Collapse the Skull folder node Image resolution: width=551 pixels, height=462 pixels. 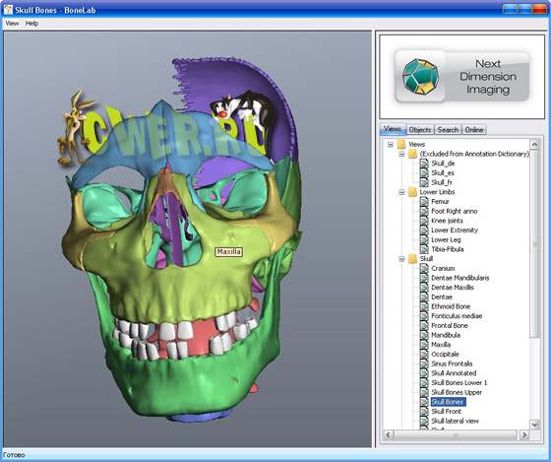pos(401,259)
